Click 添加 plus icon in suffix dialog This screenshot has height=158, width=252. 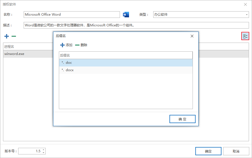tap(62, 45)
